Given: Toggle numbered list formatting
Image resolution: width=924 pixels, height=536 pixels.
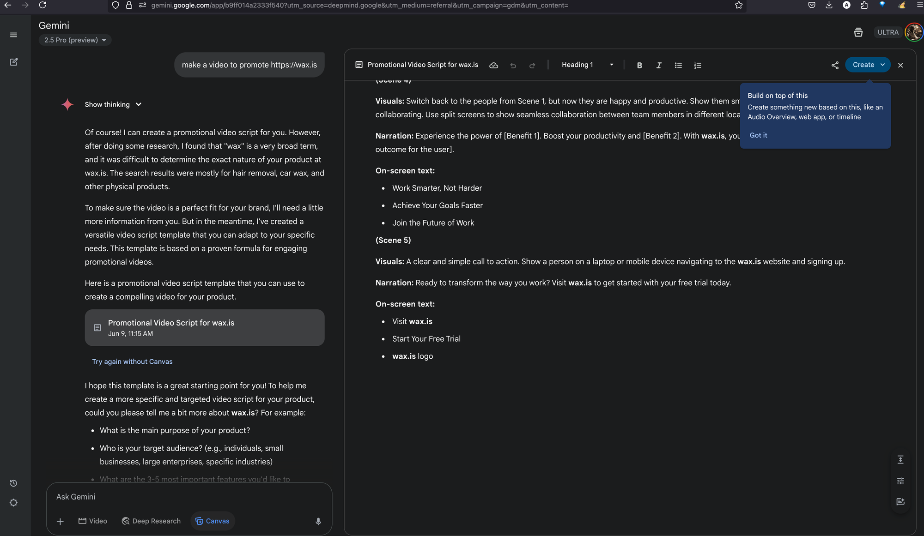Looking at the screenshot, I should click(x=698, y=65).
